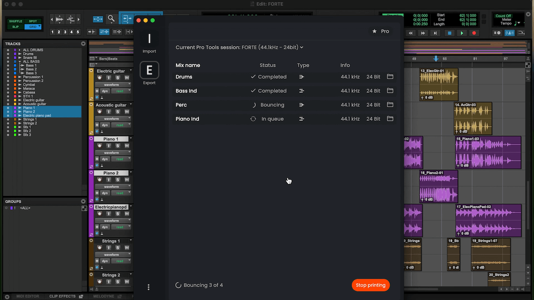Click the type icon in the Drums row
Viewport: 534px width, 300px height.
[x=302, y=77]
